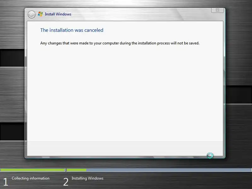The image size is (252, 189).
Task: Click the step number 2
Action: pyautogui.click(x=66, y=182)
